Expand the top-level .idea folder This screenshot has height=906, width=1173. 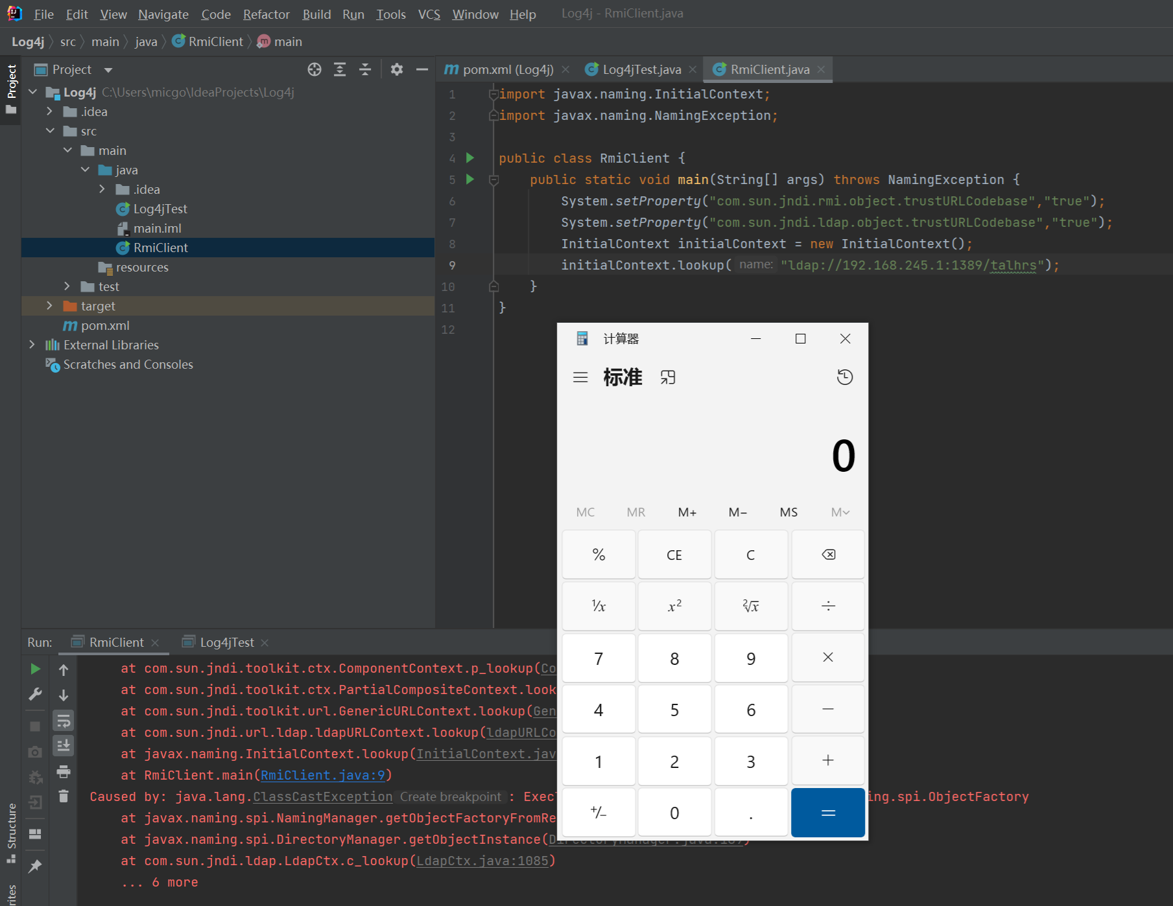pos(50,111)
